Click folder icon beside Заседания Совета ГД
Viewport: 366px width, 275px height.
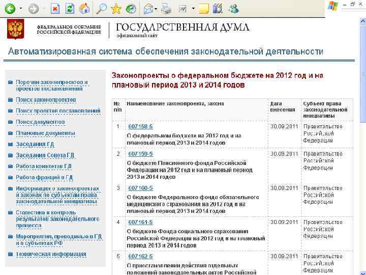coord(10,155)
